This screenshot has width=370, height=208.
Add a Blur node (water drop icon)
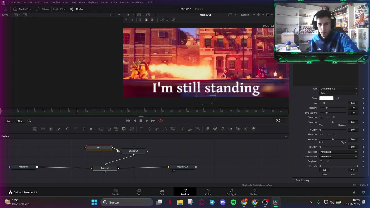tap(91, 129)
